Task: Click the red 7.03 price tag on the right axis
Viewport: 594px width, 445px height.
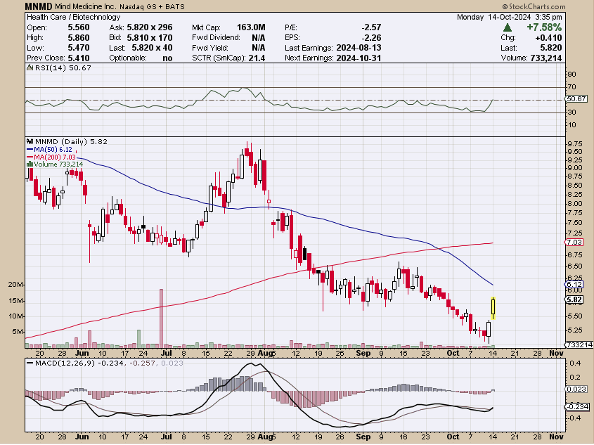Action: pyautogui.click(x=575, y=243)
